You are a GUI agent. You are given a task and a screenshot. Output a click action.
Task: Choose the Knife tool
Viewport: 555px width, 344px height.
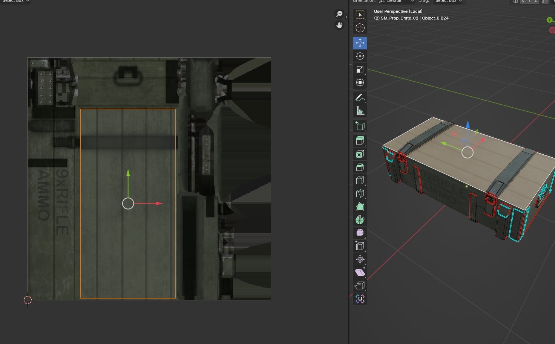click(360, 193)
